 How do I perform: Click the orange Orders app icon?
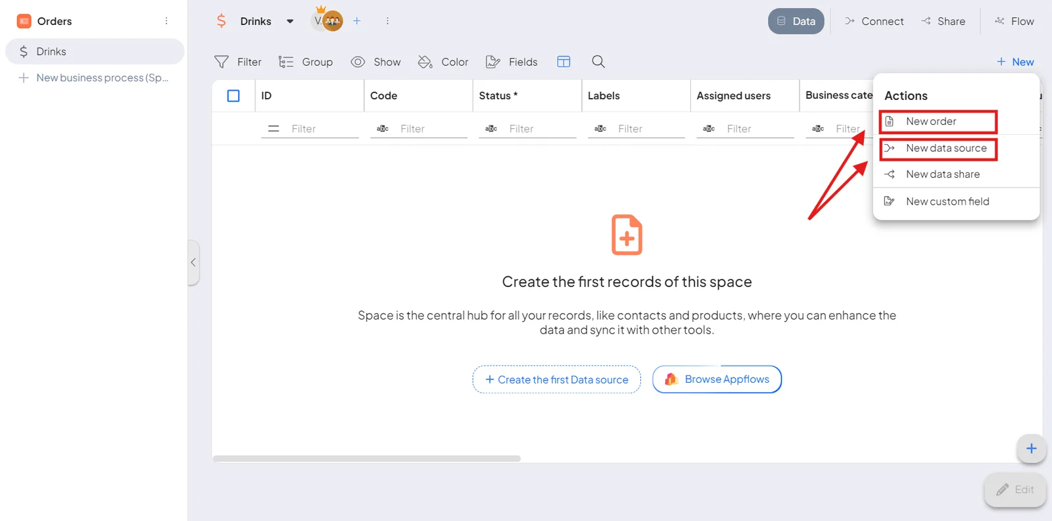(x=24, y=21)
